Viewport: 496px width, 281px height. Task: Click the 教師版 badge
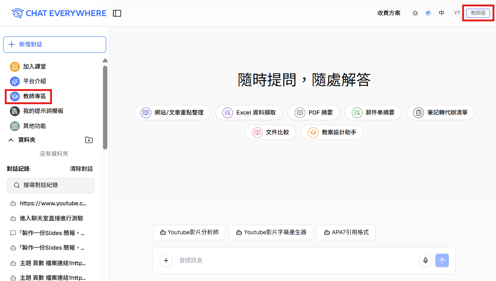[x=478, y=13]
